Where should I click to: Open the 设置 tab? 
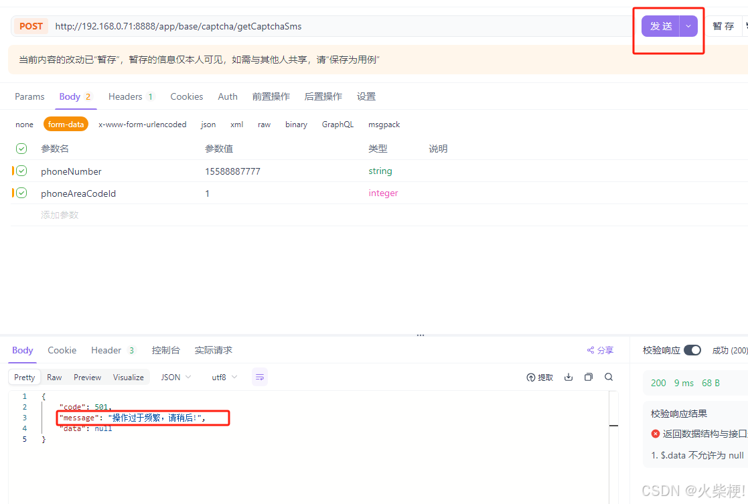click(366, 96)
